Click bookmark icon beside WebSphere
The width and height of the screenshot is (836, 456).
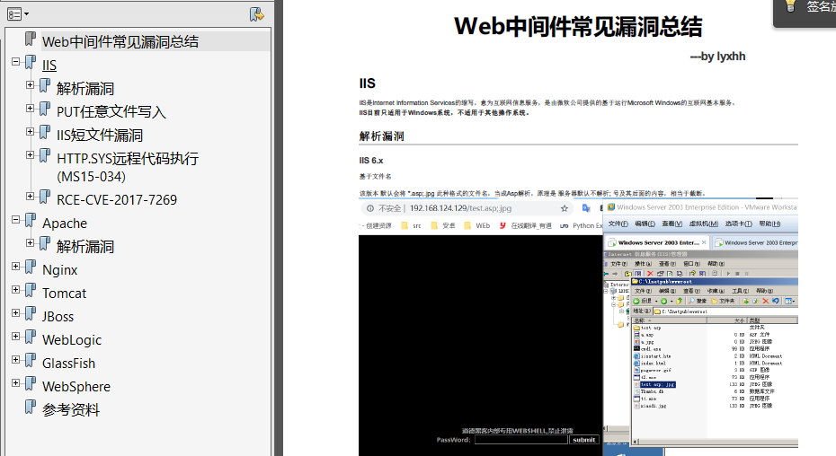point(31,384)
